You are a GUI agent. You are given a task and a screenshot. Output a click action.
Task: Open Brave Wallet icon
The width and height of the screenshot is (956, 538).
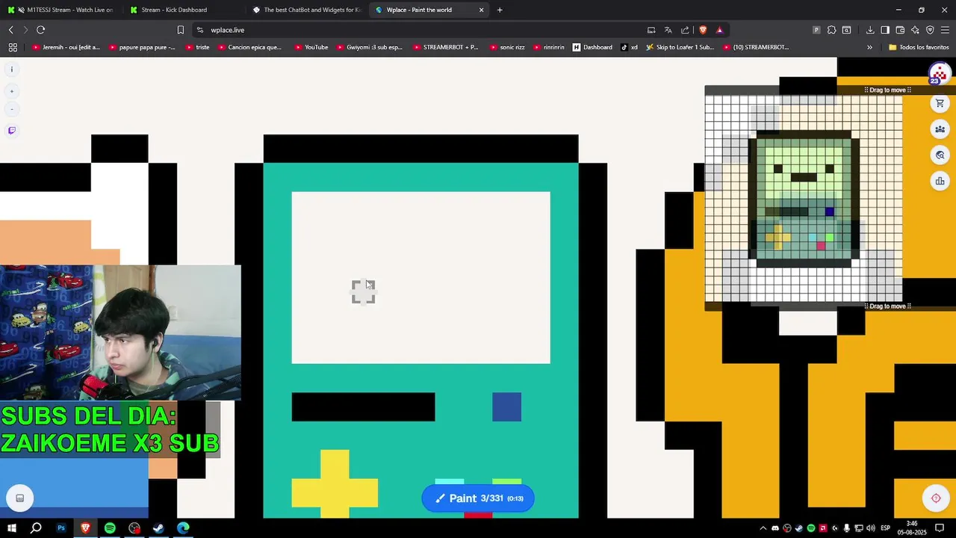pos(900,30)
